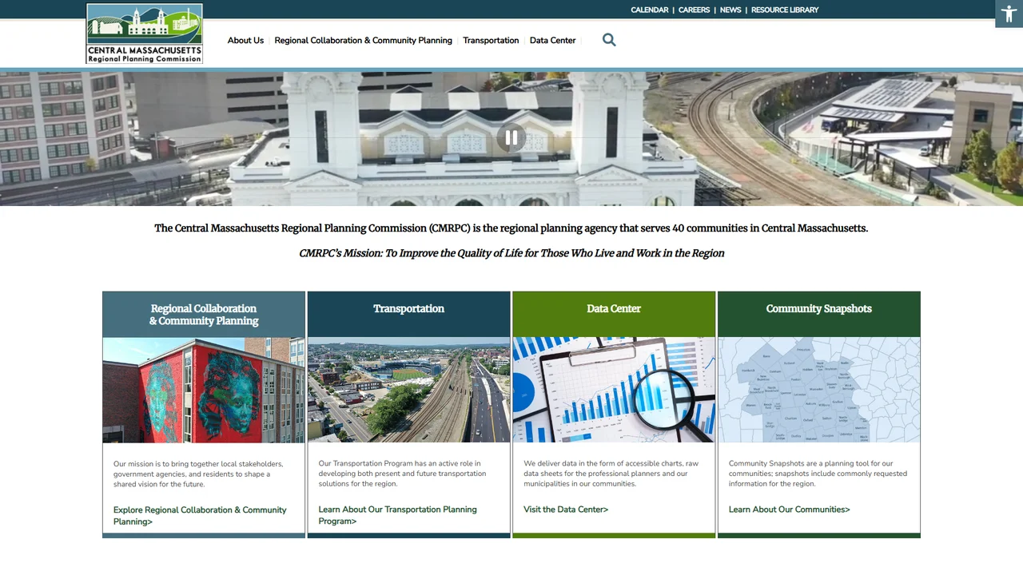Click the sentence describing CMRPC serving 40 communities
This screenshot has width=1023, height=575.
[511, 228]
